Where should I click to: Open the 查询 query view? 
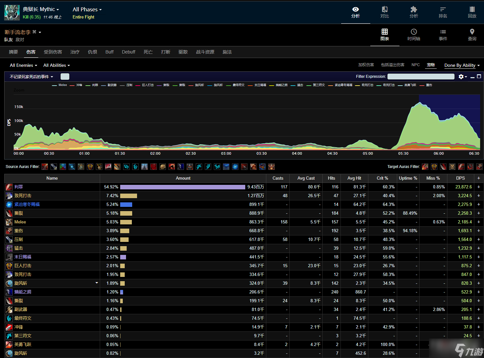point(472,35)
